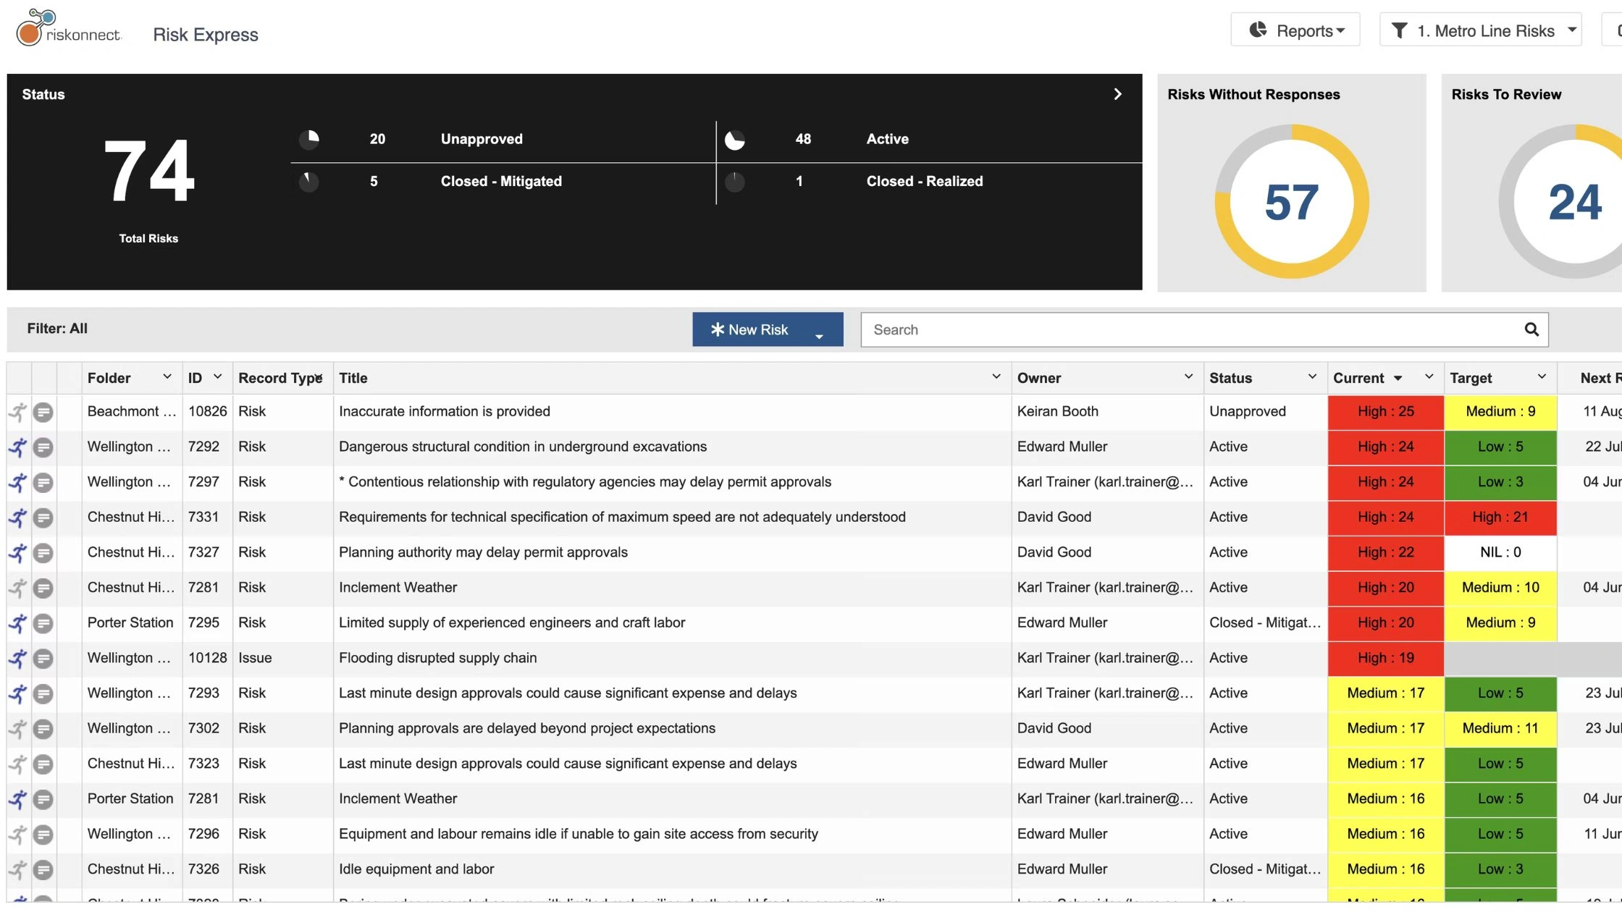
Task: Click the Risks Without Responses 57 gauge
Action: coord(1291,201)
